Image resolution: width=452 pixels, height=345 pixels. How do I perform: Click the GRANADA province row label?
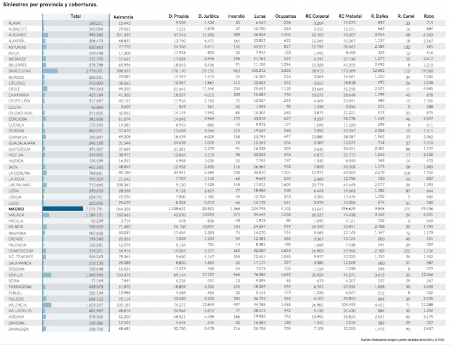[18, 137]
